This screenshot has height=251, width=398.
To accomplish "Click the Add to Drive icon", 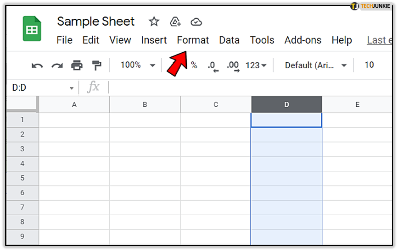I will [x=175, y=22].
